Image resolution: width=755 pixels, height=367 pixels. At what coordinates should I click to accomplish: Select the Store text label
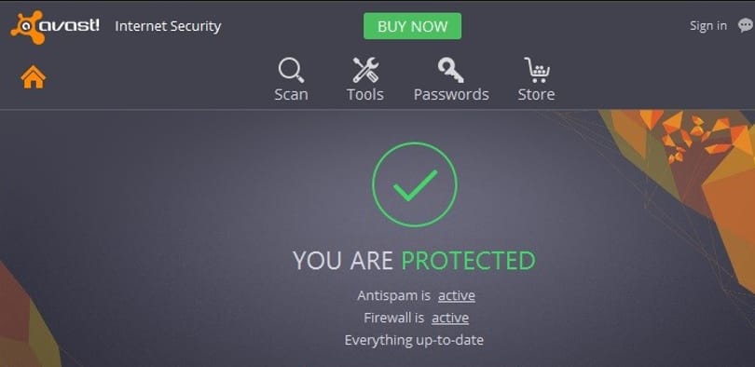pos(536,94)
